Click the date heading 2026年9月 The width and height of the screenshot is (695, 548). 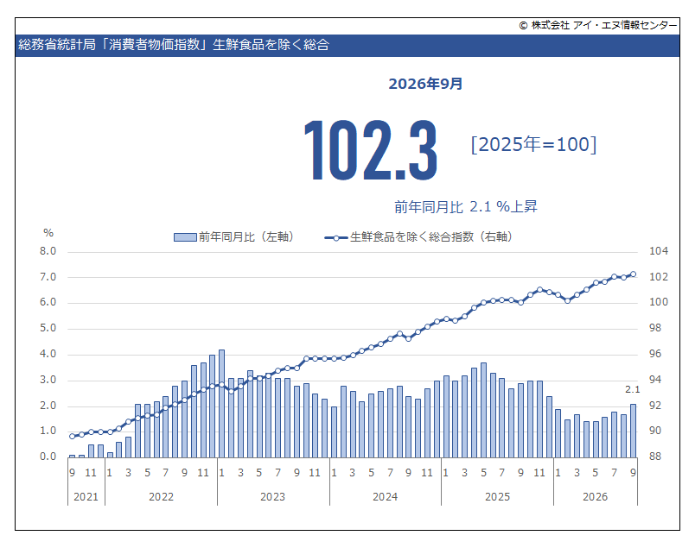(425, 84)
